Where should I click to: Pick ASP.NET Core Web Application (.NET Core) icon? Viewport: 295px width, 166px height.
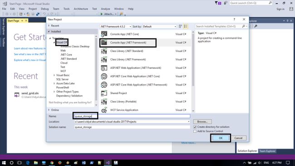click(x=104, y=76)
